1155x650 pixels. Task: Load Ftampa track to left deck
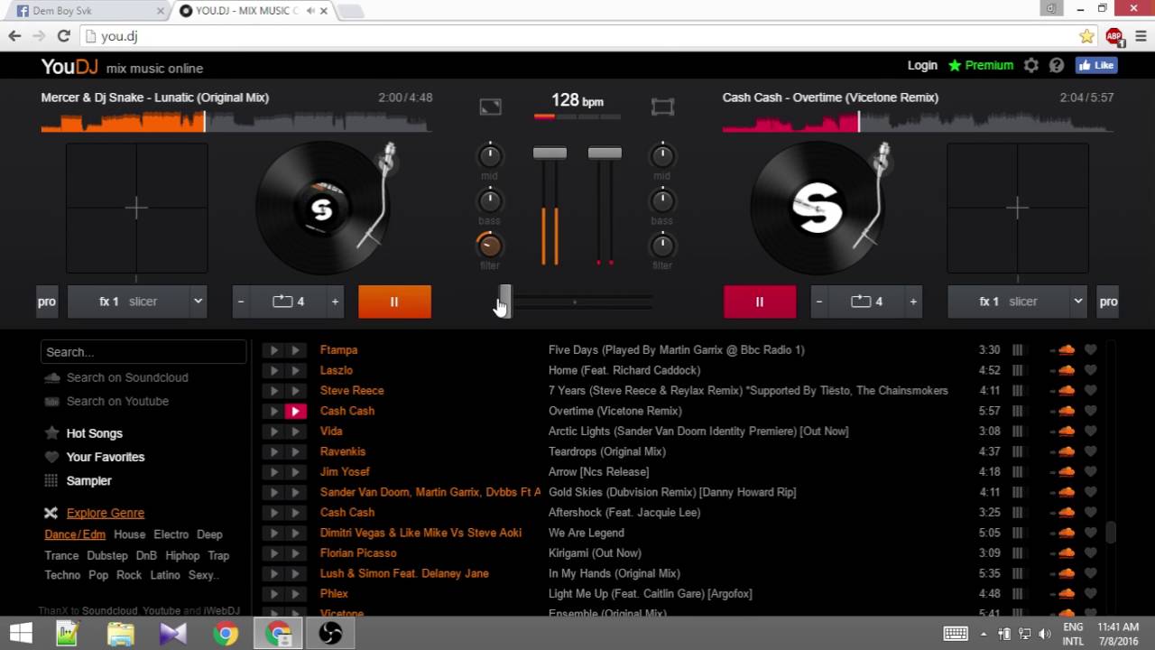pyautogui.click(x=273, y=349)
